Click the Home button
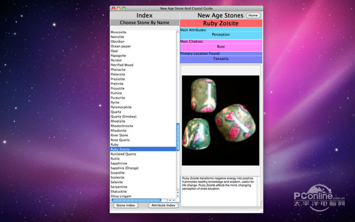Image resolution: width=355 pixels, height=222 pixels. (x=253, y=15)
